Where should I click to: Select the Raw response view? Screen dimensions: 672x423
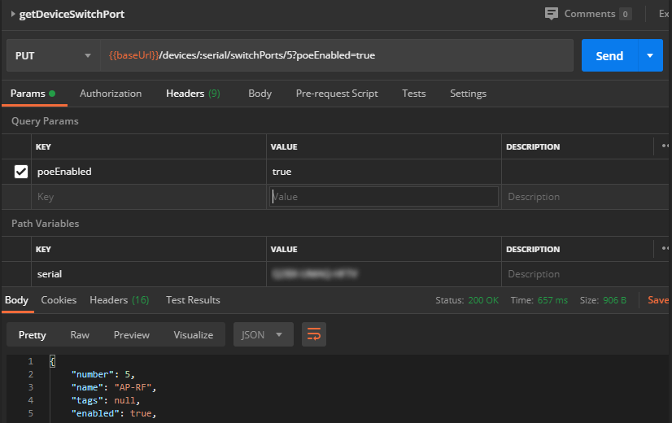(x=80, y=334)
